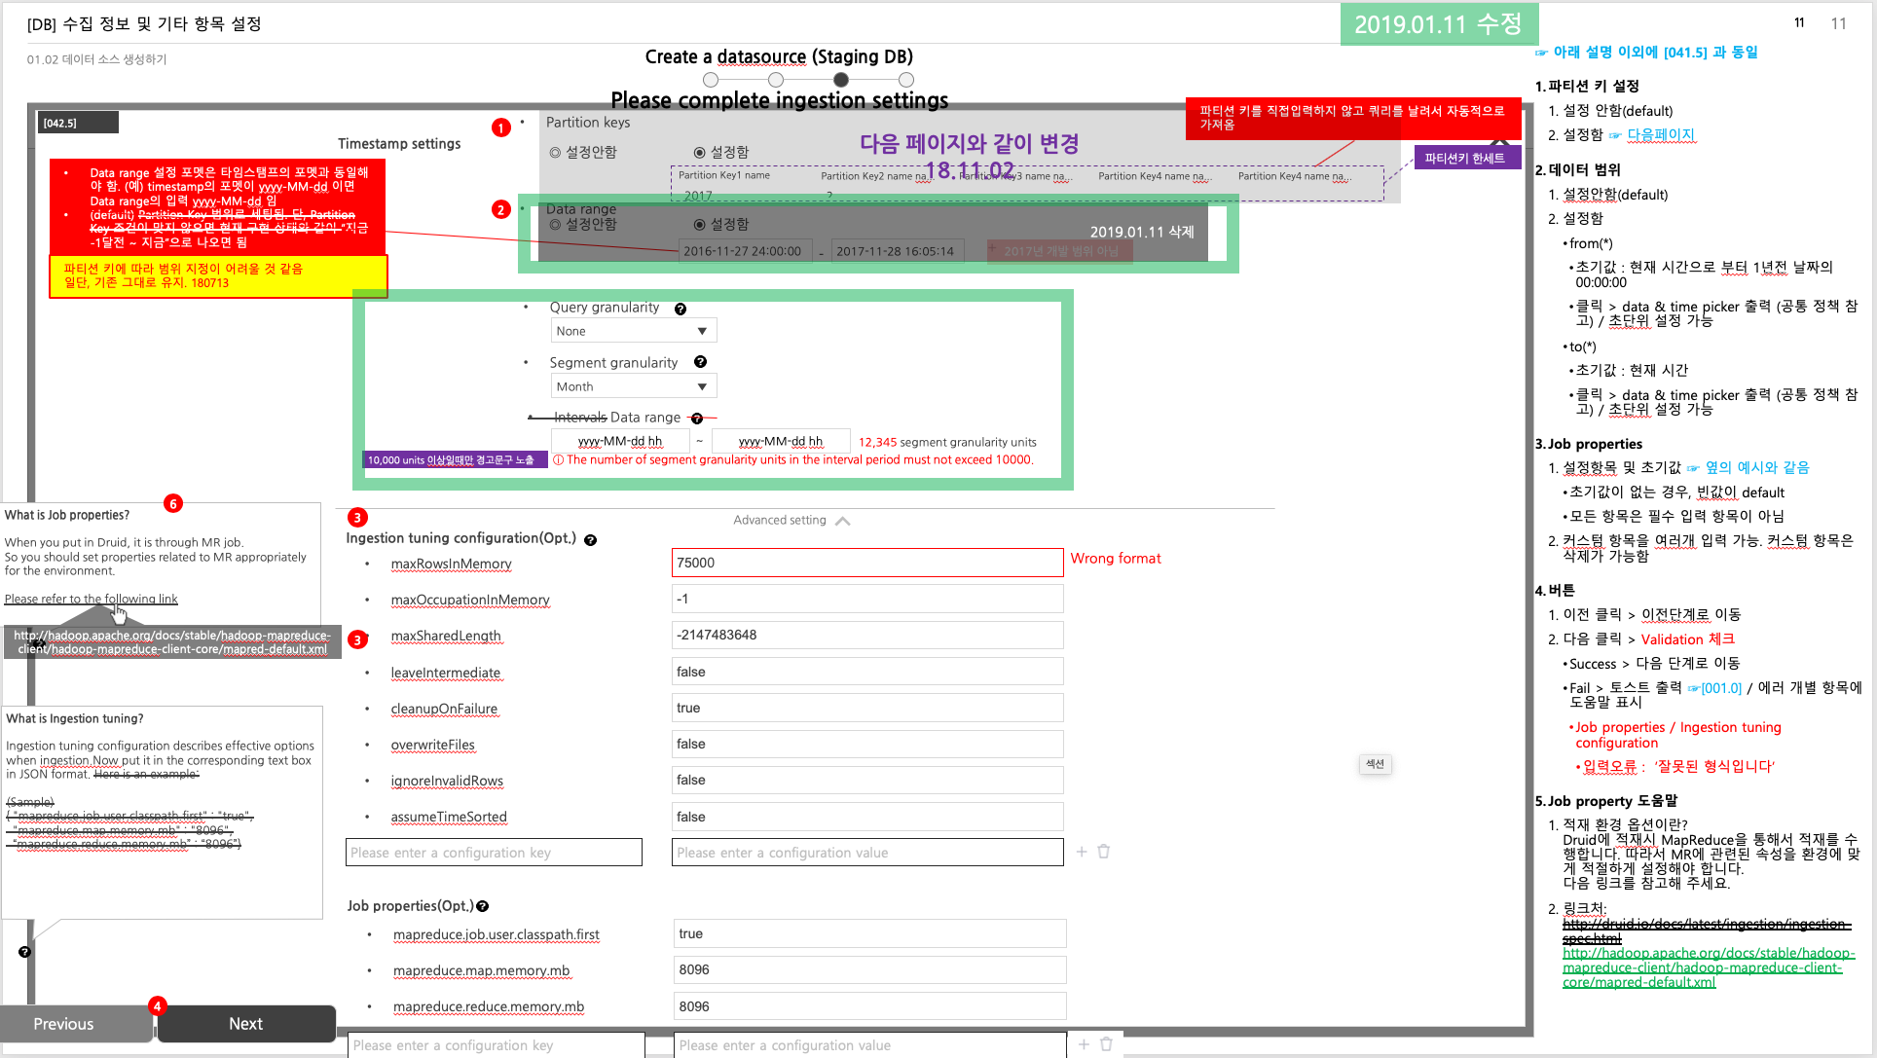The width and height of the screenshot is (1877, 1058).
Task: Click the 섹션 button
Action: pyautogui.click(x=1375, y=764)
